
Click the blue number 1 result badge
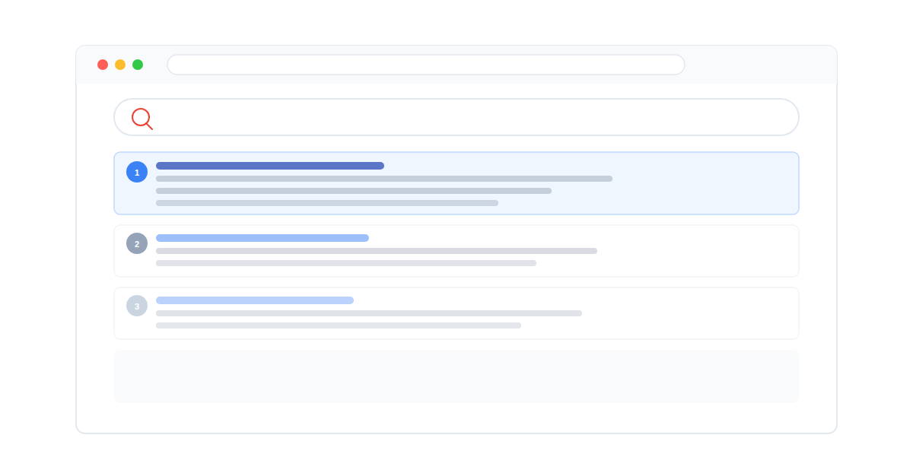click(137, 172)
